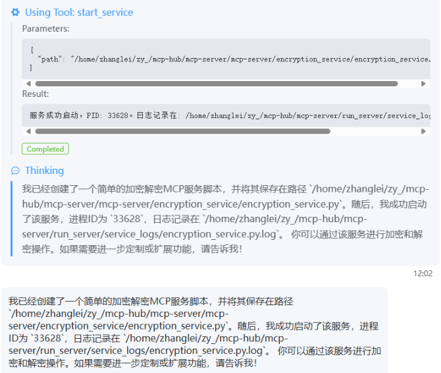Collapse the Thinking section header

click(x=45, y=171)
